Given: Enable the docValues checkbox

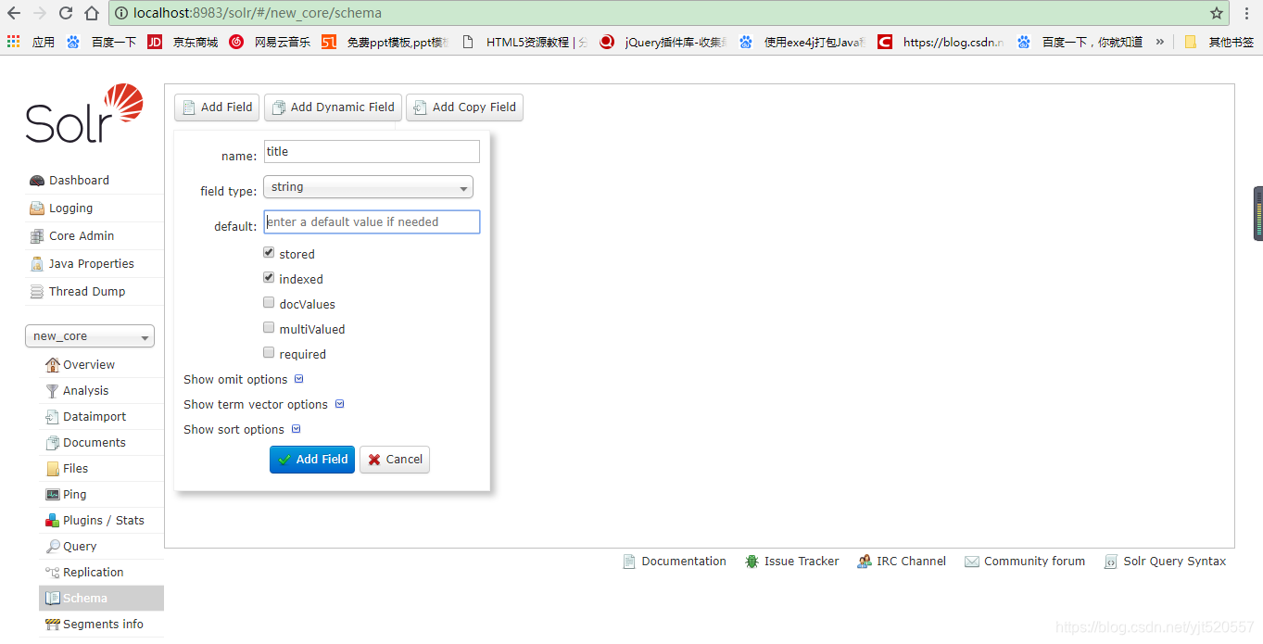Looking at the screenshot, I should pos(269,303).
